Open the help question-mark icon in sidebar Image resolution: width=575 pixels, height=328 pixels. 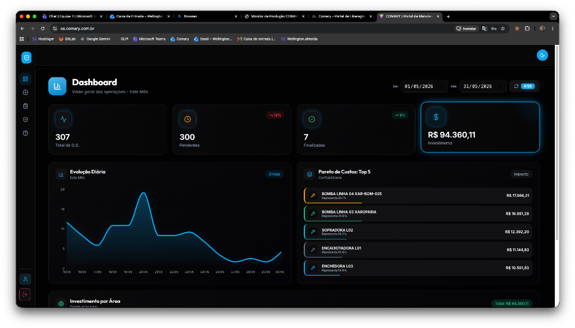[25, 133]
